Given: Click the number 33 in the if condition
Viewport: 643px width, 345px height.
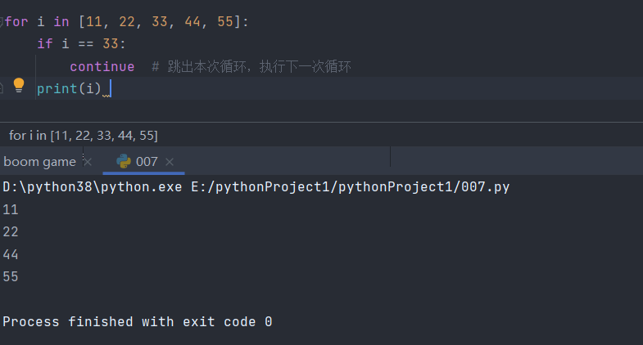Looking at the screenshot, I should (111, 44).
